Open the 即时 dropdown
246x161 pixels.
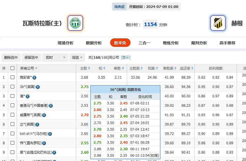pos(55,58)
